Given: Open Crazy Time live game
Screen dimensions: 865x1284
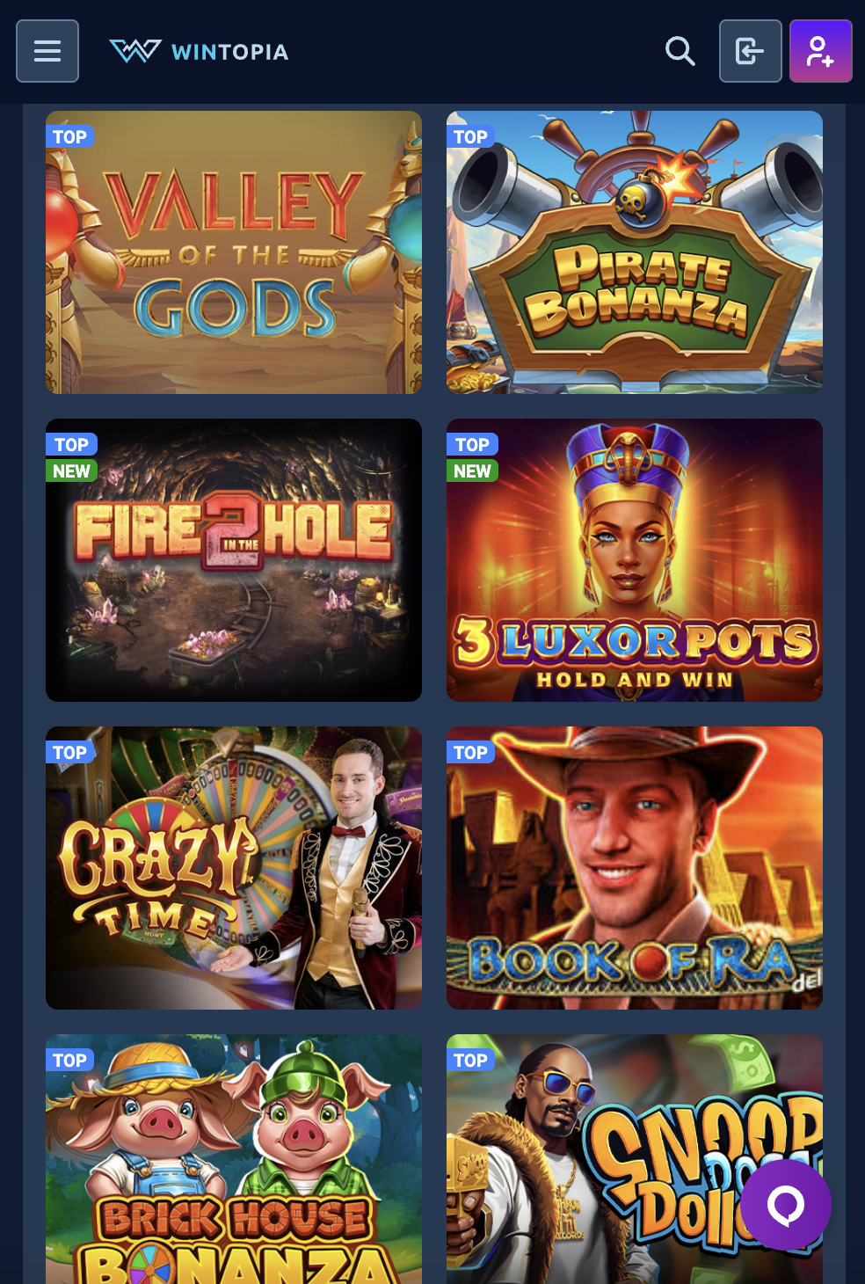Looking at the screenshot, I should point(234,868).
